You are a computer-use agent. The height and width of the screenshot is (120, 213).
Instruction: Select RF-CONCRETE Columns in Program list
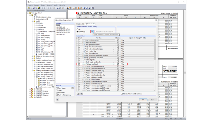point(63,33)
